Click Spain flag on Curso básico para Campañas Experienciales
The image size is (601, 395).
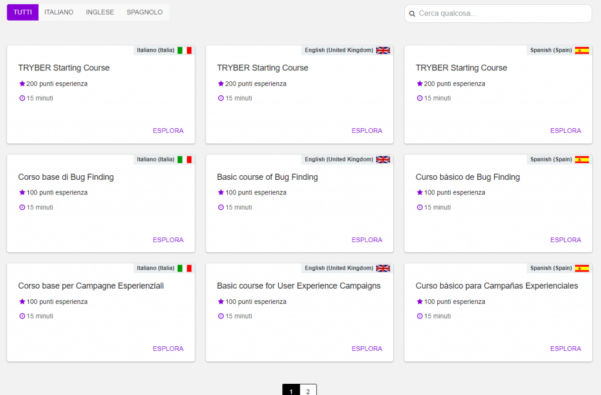(x=582, y=268)
